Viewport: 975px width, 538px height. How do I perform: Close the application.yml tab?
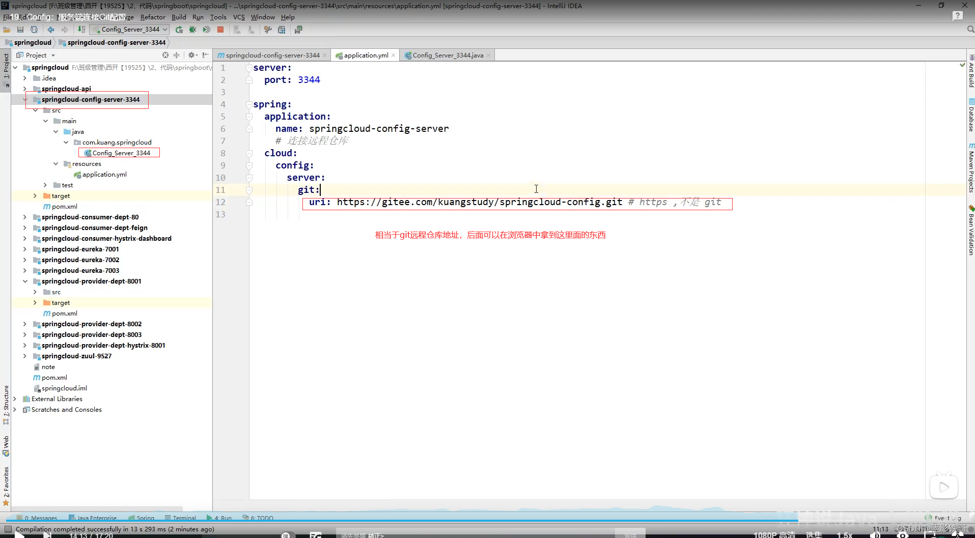394,55
